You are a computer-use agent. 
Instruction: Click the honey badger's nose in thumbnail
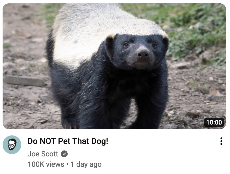143,54
